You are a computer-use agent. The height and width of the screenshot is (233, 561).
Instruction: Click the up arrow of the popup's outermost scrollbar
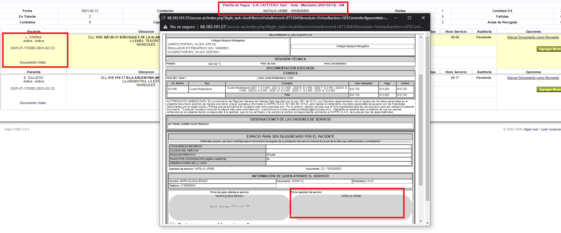tap(427, 34)
